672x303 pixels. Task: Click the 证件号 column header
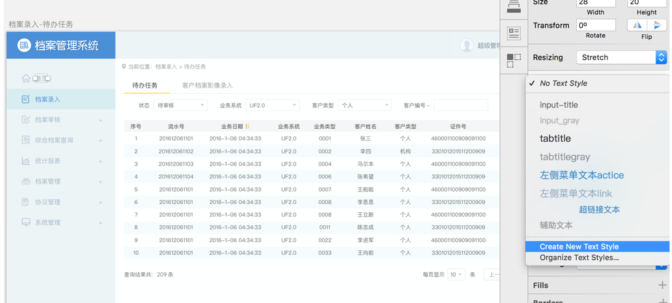(x=458, y=126)
